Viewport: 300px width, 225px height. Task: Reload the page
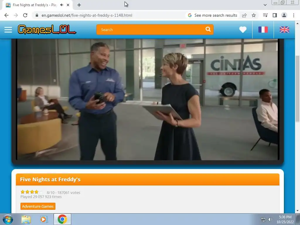(x=25, y=15)
